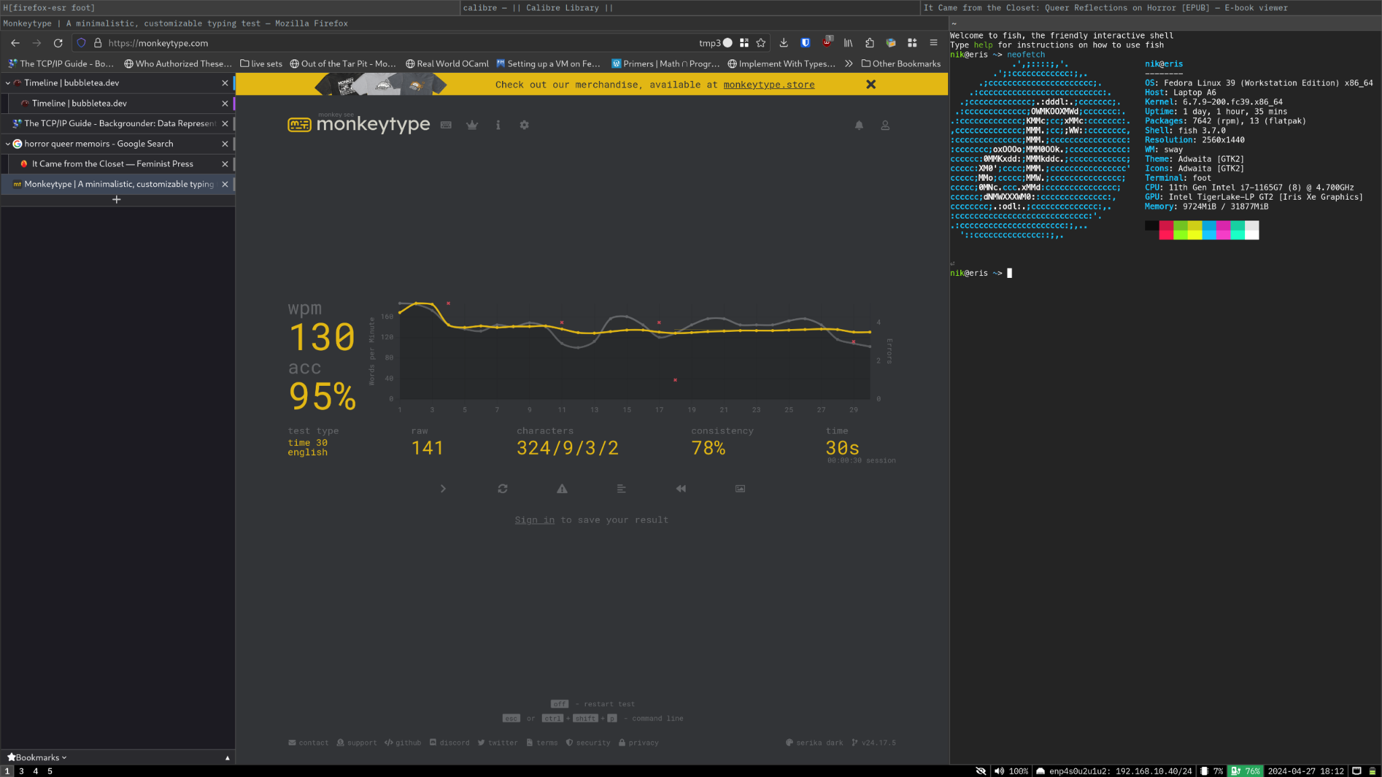Toggle the tmp3 container indicator in the address bar
1382x777 pixels.
tap(715, 43)
